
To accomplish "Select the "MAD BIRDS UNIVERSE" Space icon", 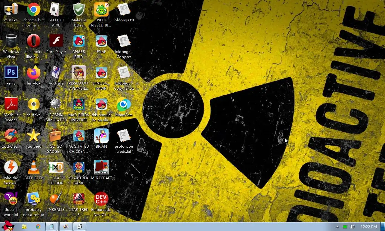I will tap(79, 110).
